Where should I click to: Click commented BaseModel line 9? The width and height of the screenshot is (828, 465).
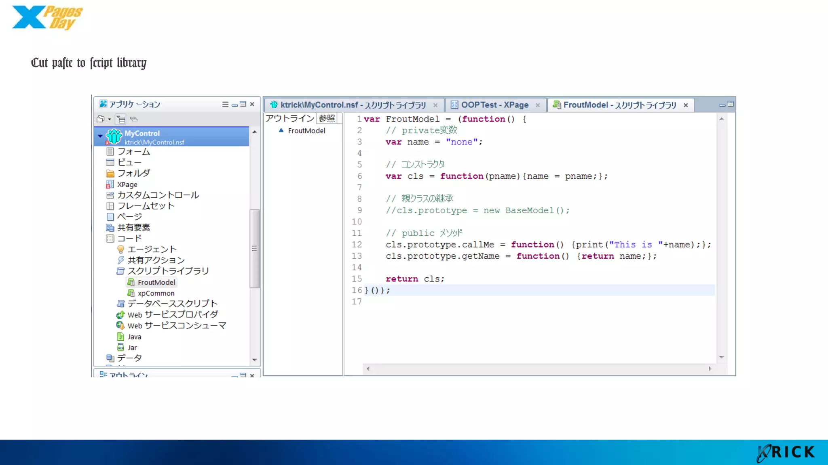[x=477, y=211]
